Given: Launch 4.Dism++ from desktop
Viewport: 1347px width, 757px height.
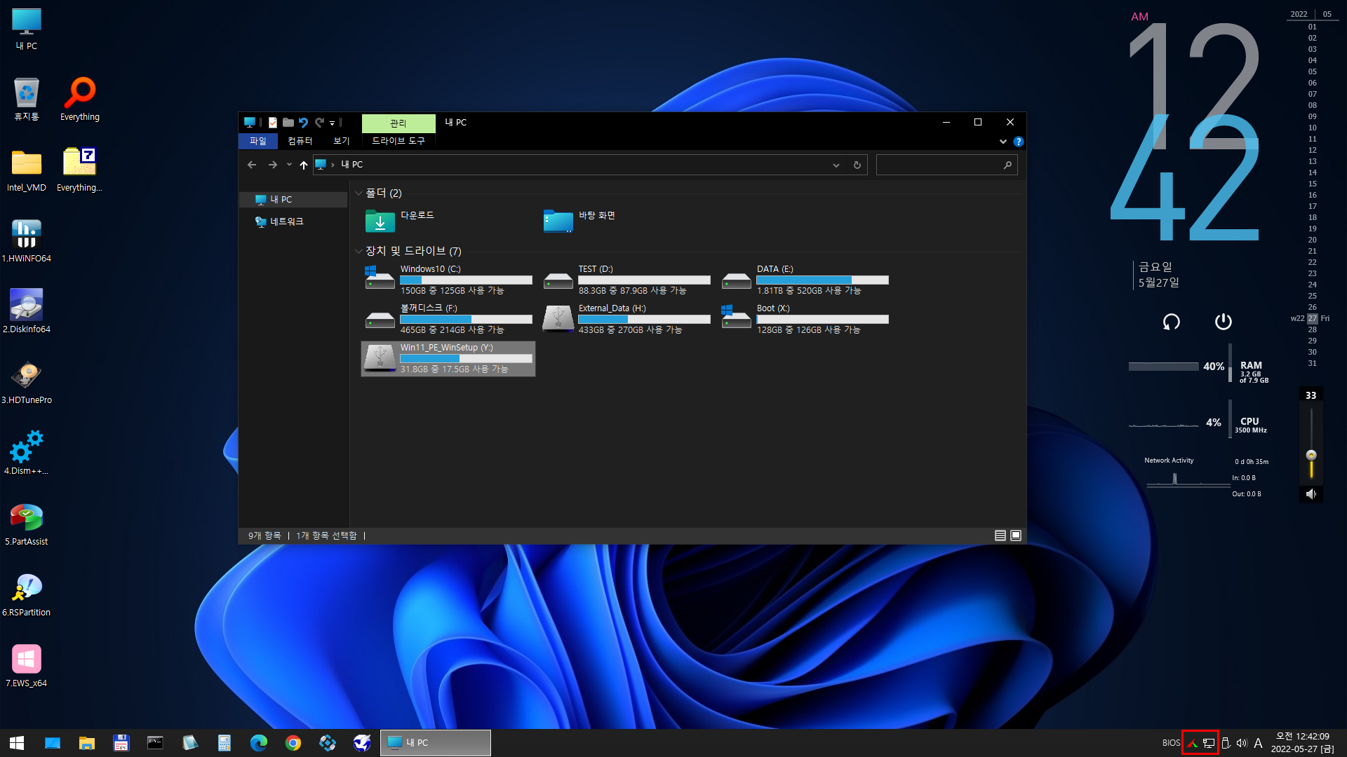Looking at the screenshot, I should pyautogui.click(x=27, y=453).
